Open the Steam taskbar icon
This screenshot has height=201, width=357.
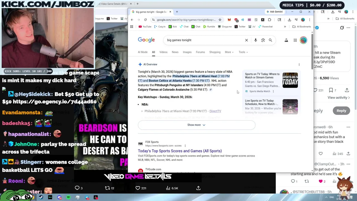coord(41,198)
